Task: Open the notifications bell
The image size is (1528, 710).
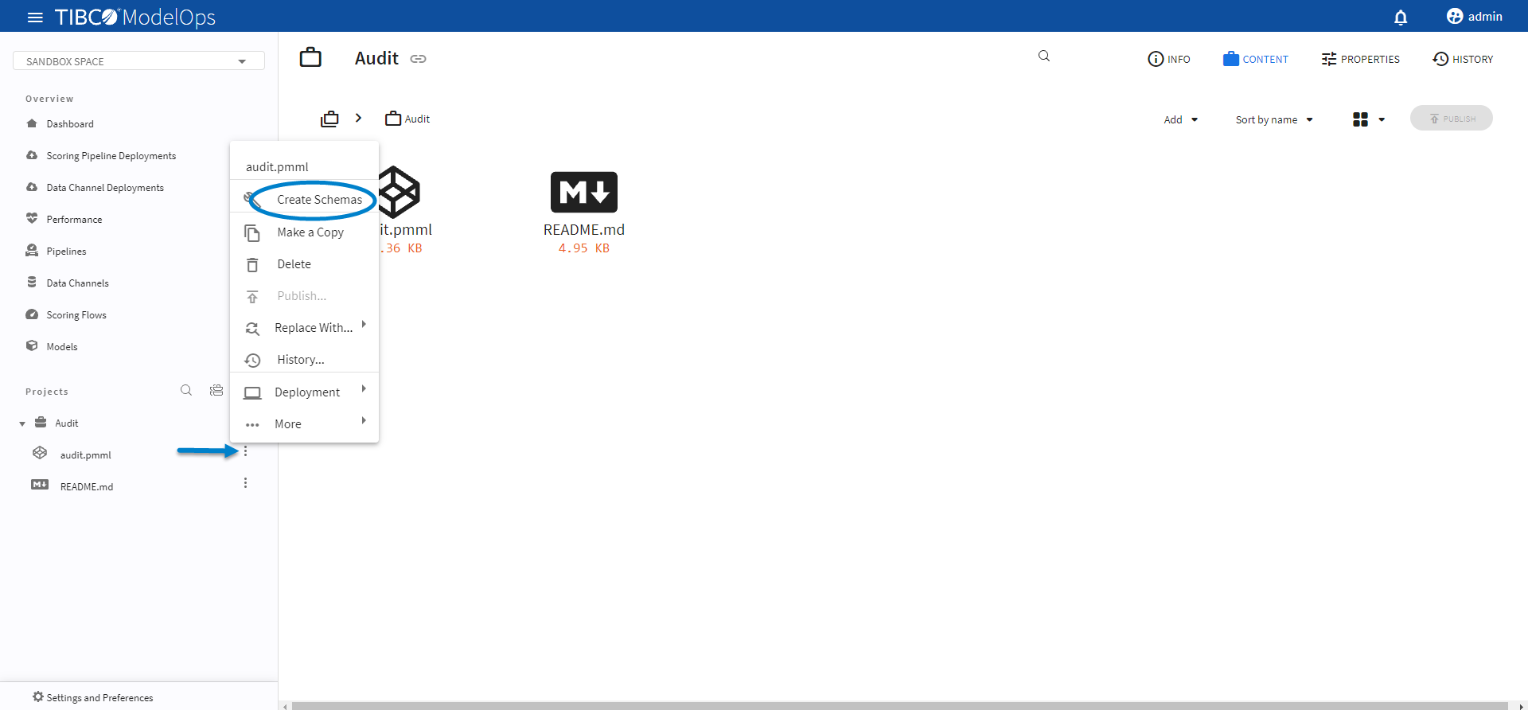Action: point(1401,17)
